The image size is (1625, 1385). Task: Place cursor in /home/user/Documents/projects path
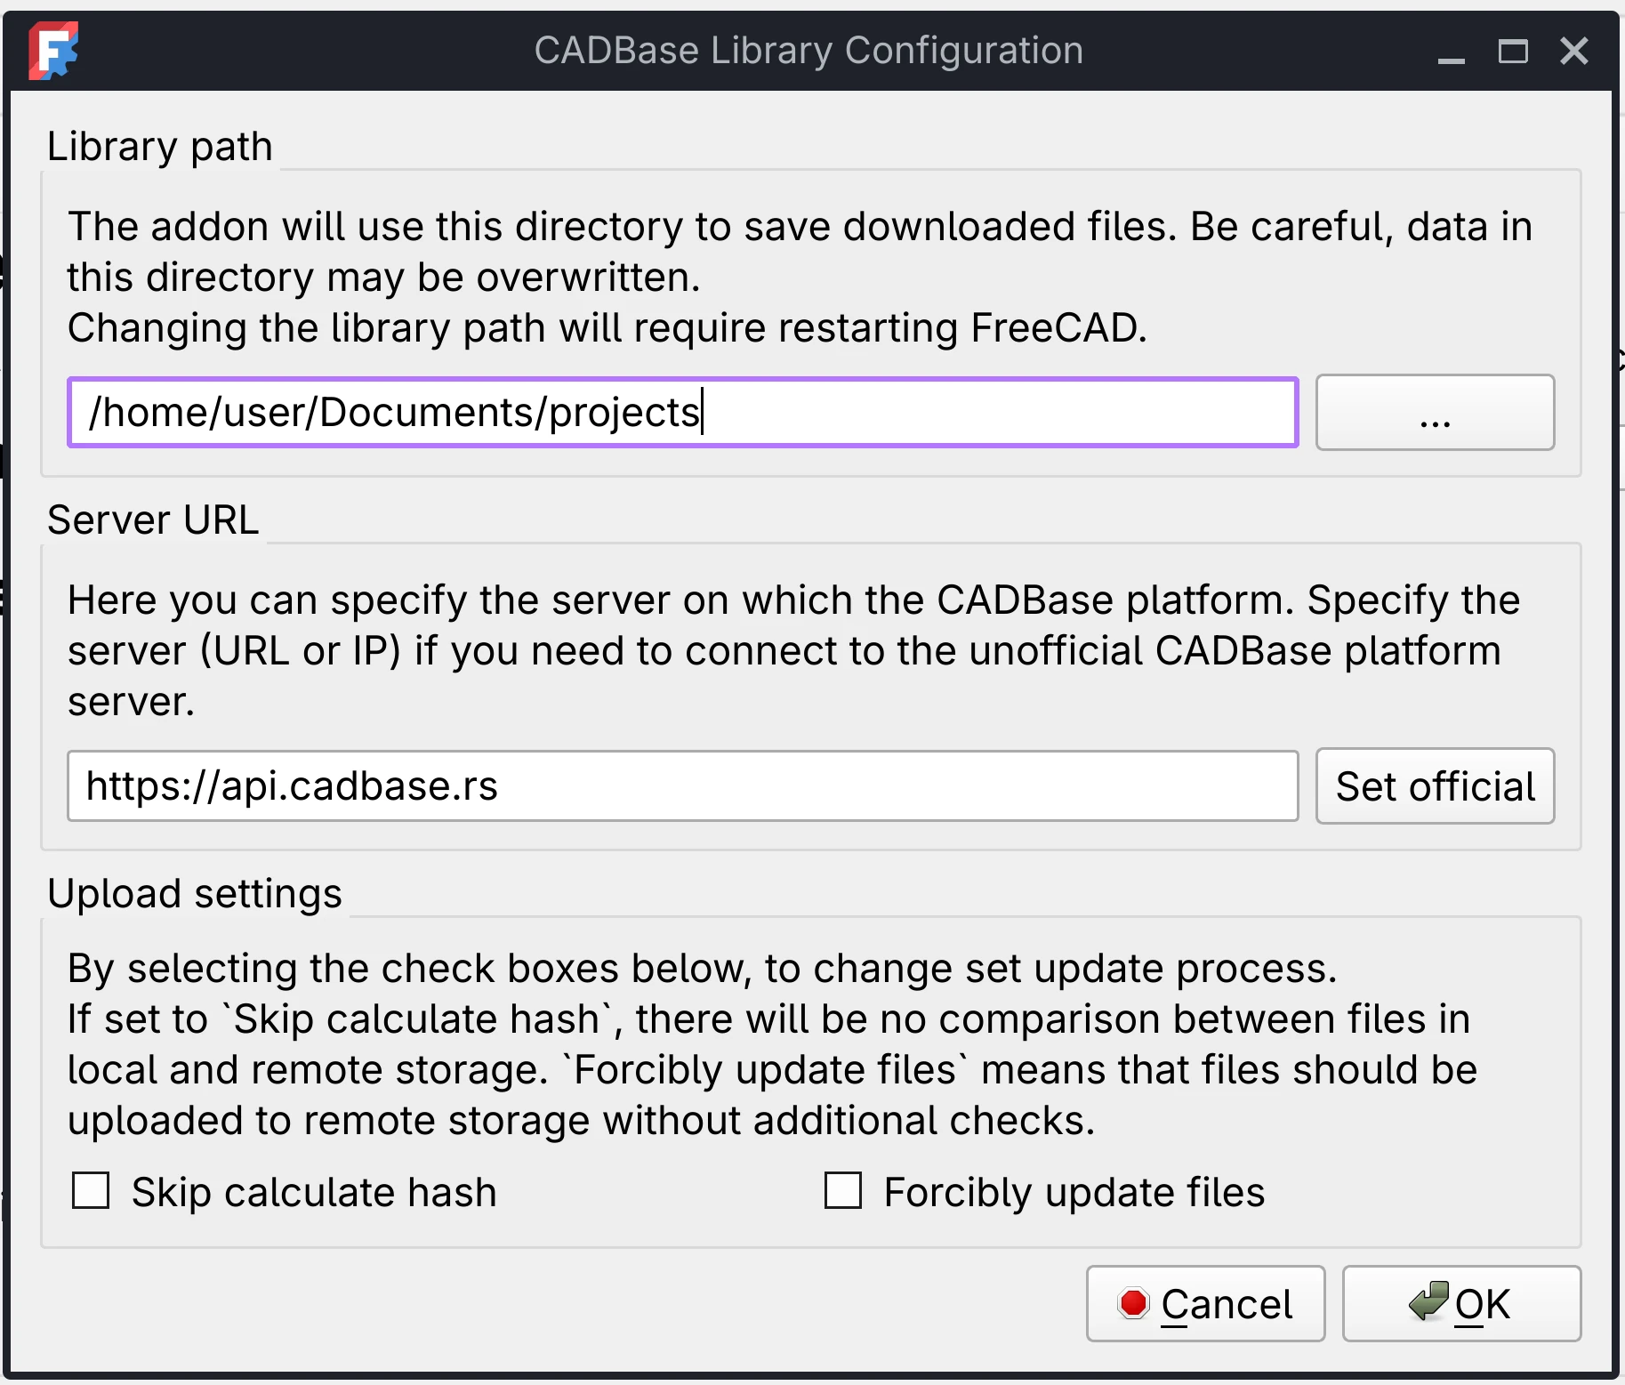tap(391, 412)
